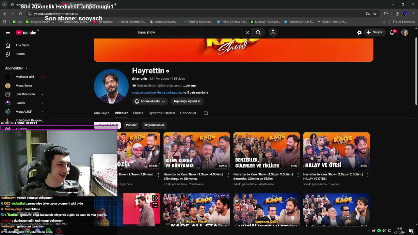
Task: Open the Gönderiler tab
Action: tap(188, 113)
